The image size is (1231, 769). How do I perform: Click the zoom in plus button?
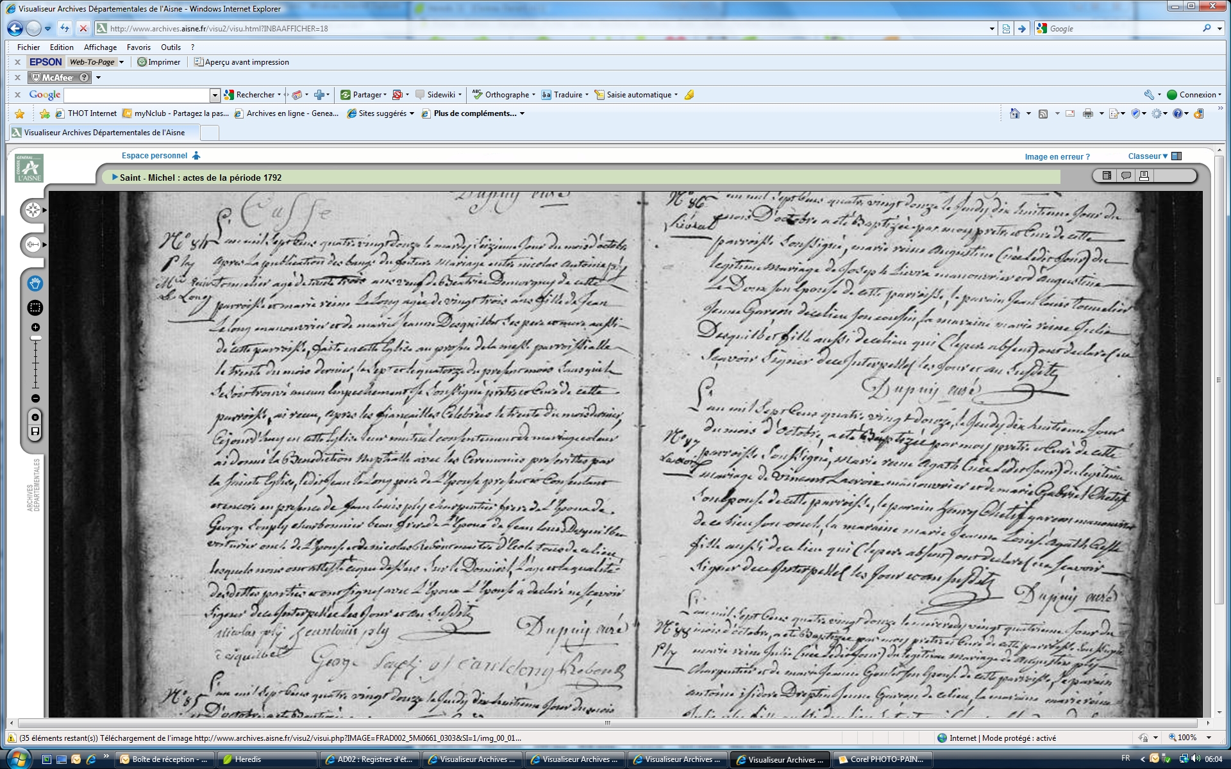pos(35,327)
